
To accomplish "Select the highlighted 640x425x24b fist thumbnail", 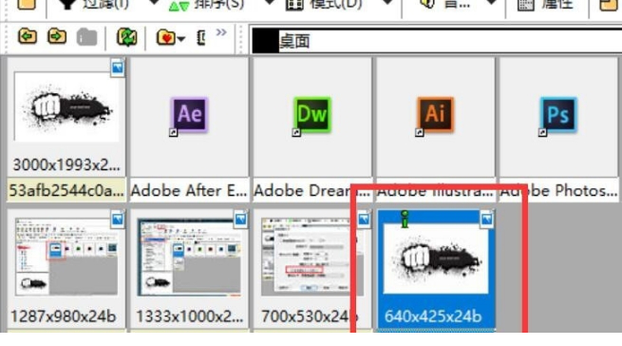I will pyautogui.click(x=436, y=259).
